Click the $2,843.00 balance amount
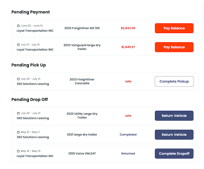 point(128,28)
